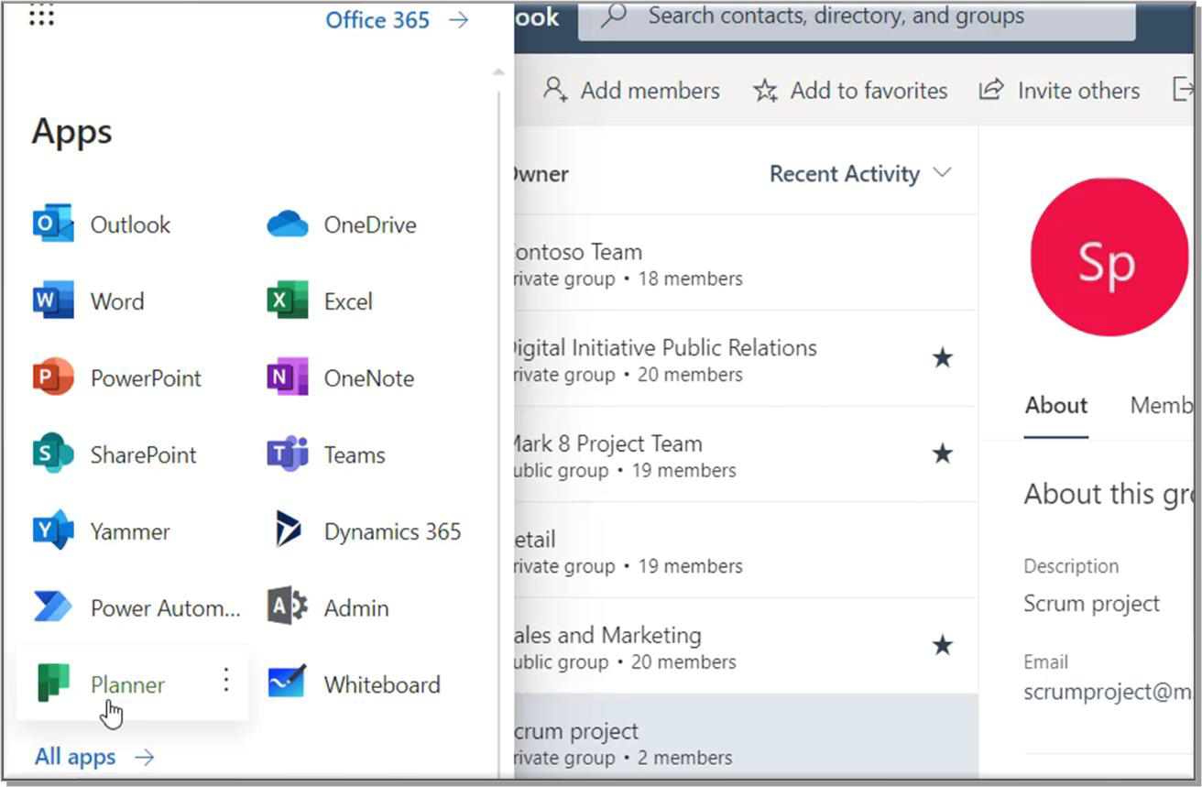Screen dimensions: 1202x787
Task: Open the Word app icon
Action: 53,301
